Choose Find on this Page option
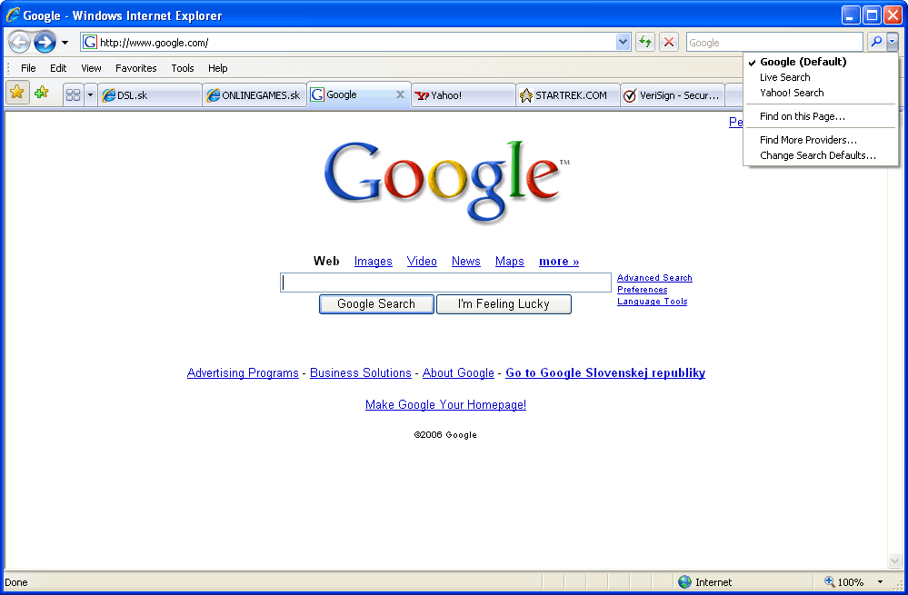The height and width of the screenshot is (595, 908). (x=821, y=116)
